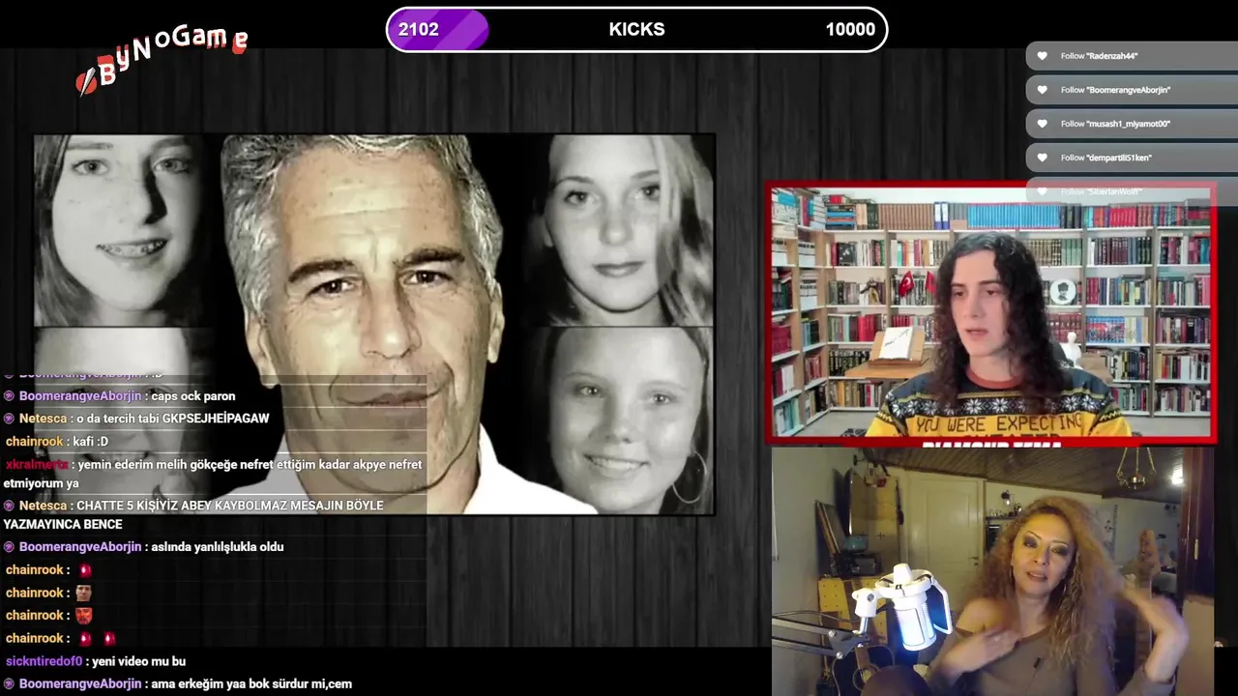
Task: Click the message "aslında yanlılşlukla oldu"
Action: point(218,547)
